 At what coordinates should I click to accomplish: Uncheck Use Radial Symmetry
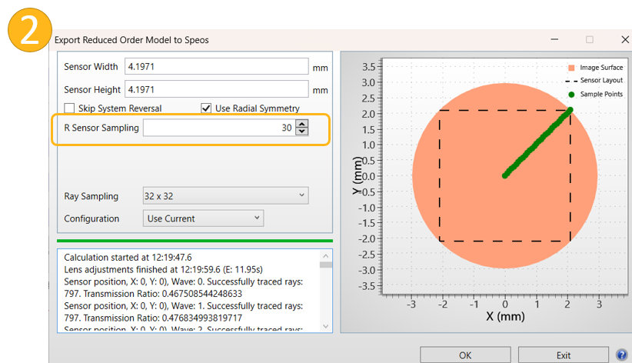coord(206,108)
